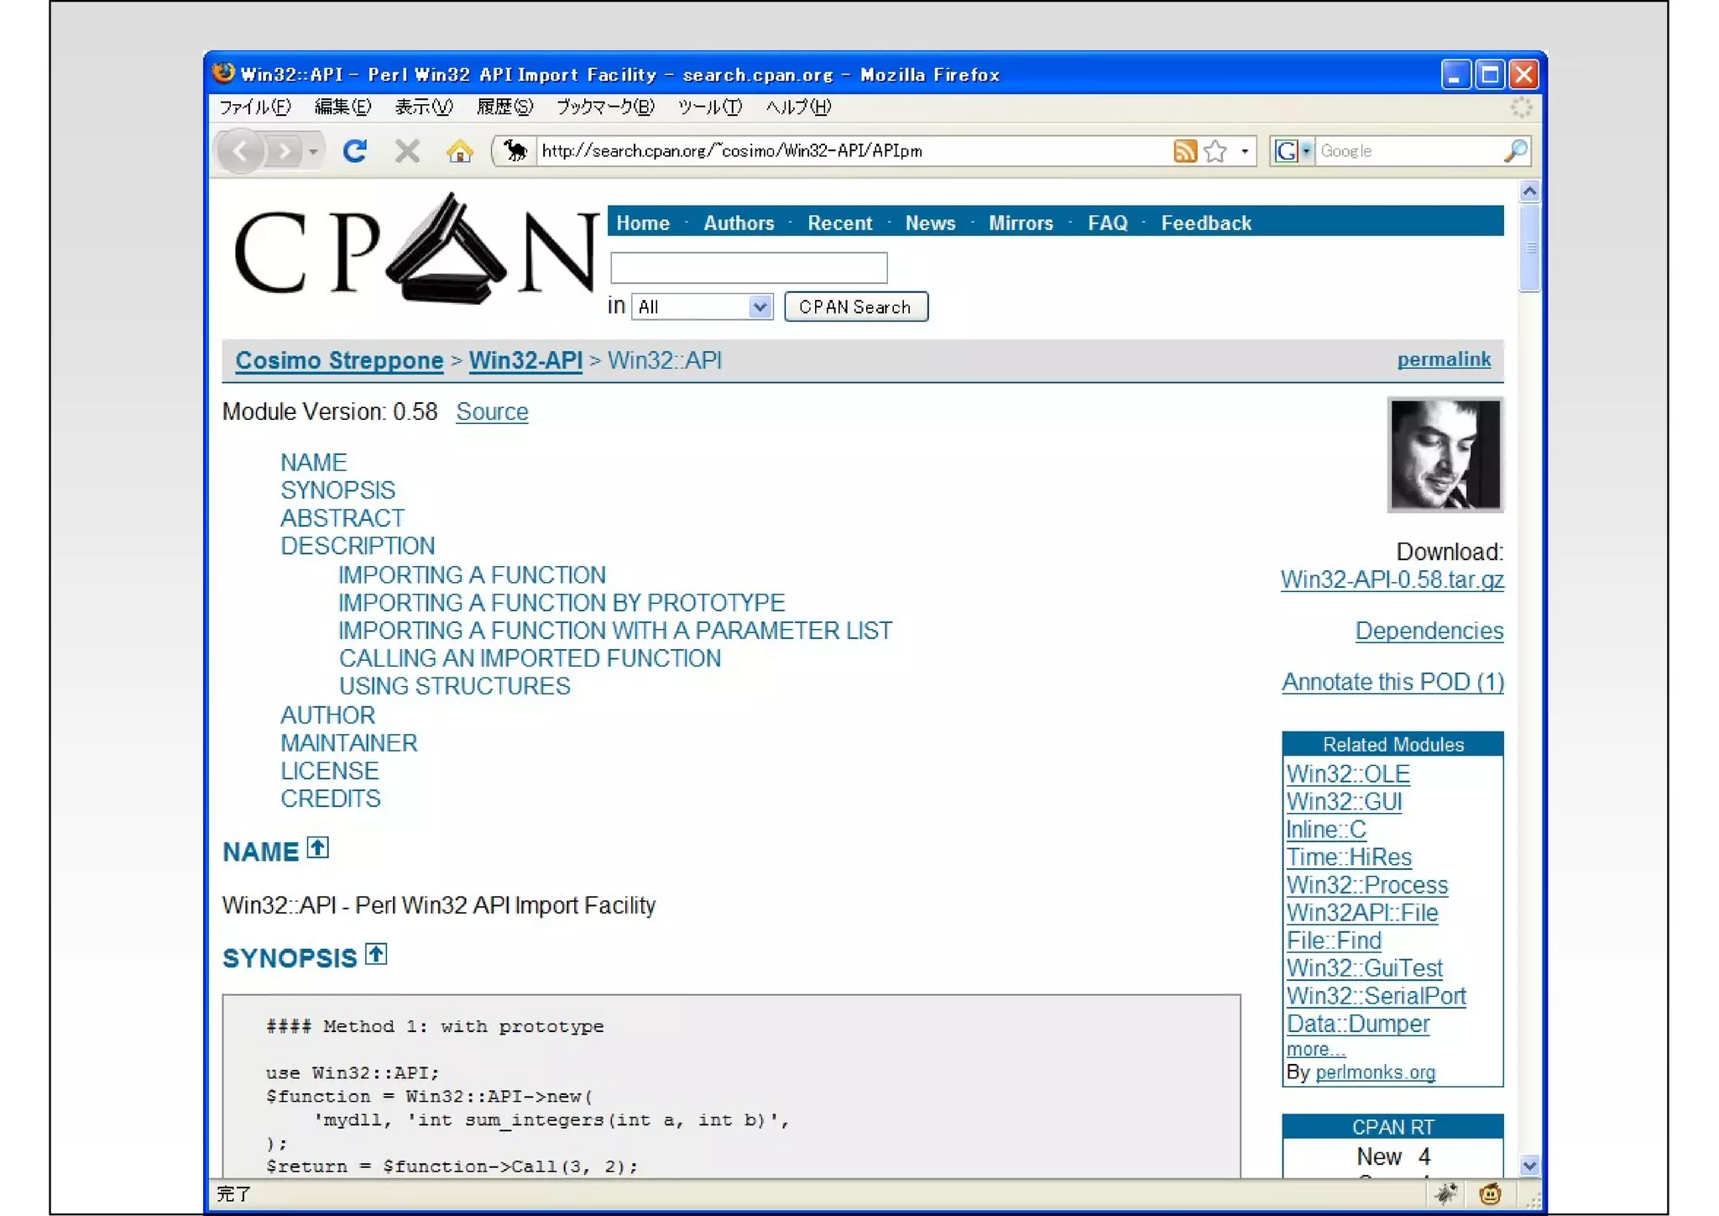
Task: Open the ファイル(F) menu
Action: pyautogui.click(x=255, y=107)
